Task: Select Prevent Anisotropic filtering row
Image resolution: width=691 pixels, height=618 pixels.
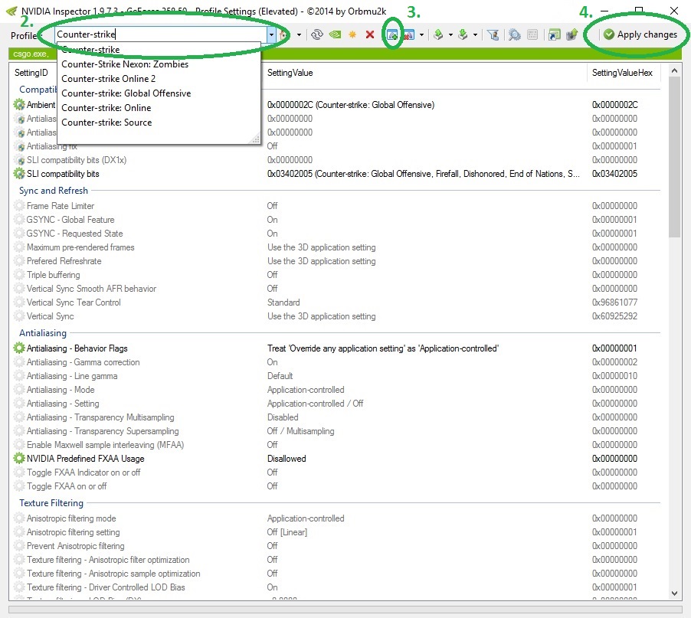Action: click(335, 546)
